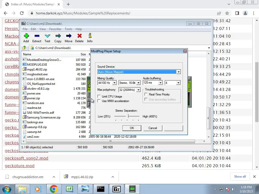Click Show all downloads
259x194 pixels.
coord(240,177)
